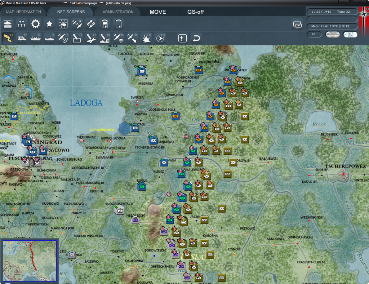This screenshot has width=369, height=284.
Task: Open the victory star icon
Action: pos(49,24)
